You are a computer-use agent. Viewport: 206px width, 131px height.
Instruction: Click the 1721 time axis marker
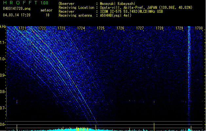[x=22, y=28]
